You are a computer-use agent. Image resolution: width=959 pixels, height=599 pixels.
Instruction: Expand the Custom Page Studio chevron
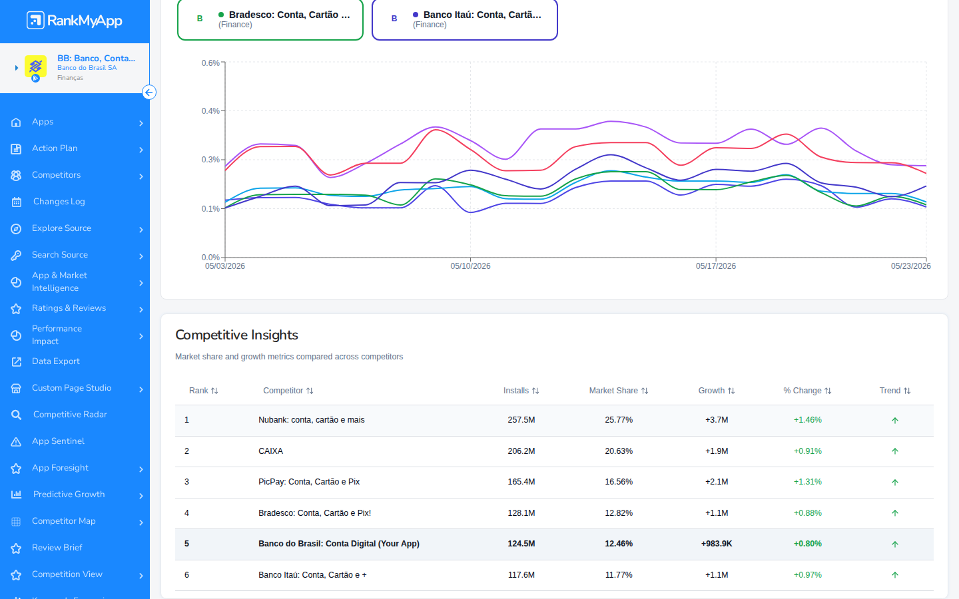click(x=141, y=389)
